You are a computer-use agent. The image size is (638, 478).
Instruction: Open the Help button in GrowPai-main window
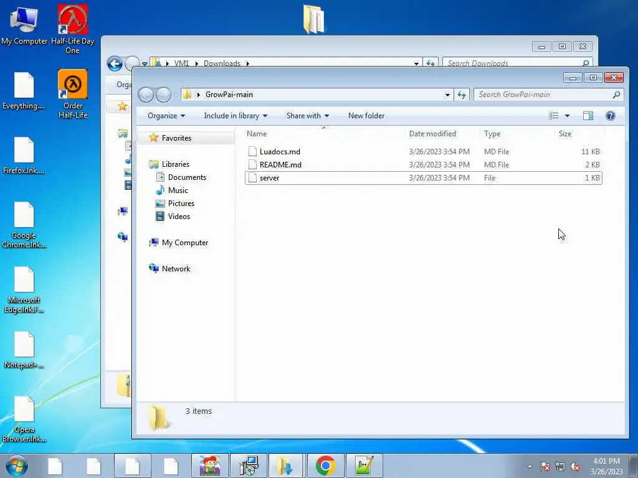pos(611,116)
